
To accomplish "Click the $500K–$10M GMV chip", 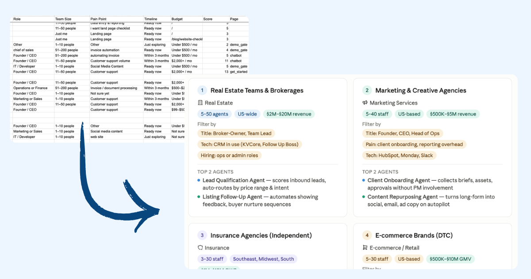I will click(450, 259).
